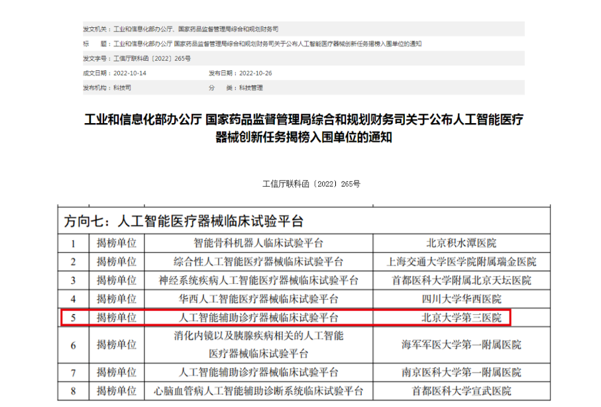Click 揭榜单位 cell in row 4

117,299
